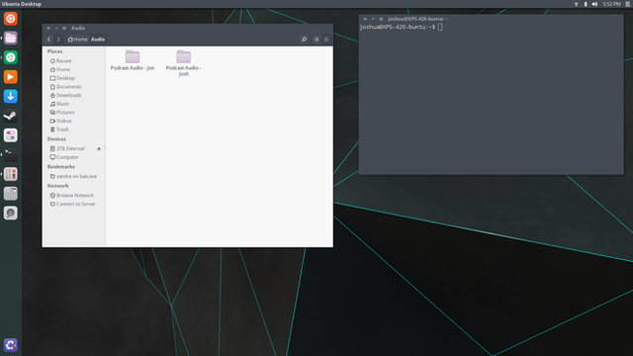This screenshot has height=356, width=633.
Task: Minimize the terminal window
Action: 373,19
